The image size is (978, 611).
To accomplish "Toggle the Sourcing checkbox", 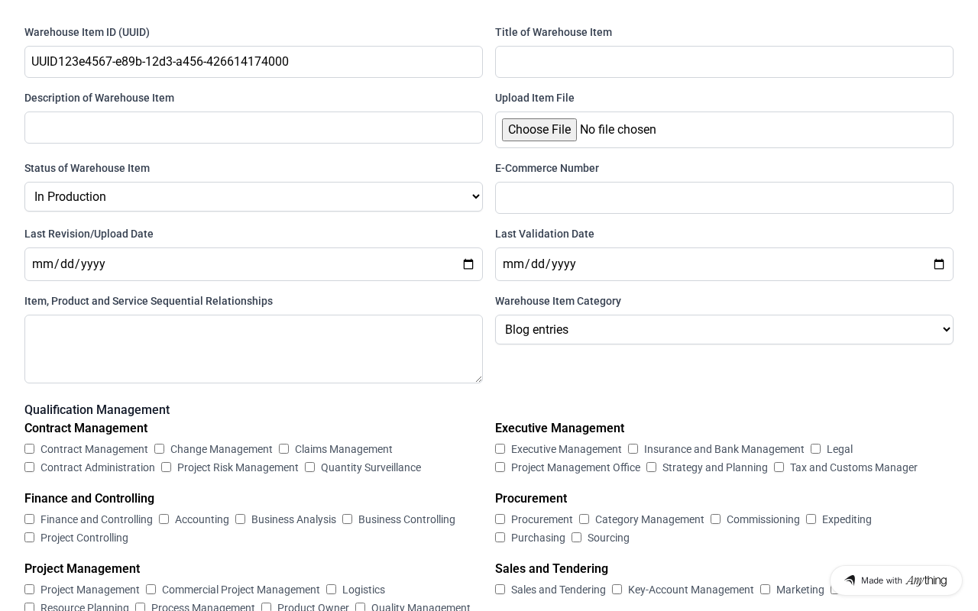I will [x=577, y=538].
